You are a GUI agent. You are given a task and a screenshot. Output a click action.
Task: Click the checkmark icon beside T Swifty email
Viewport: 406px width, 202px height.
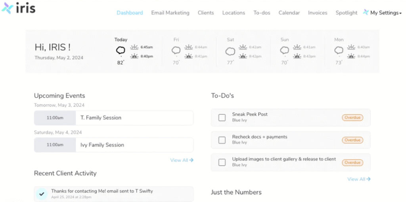42,194
